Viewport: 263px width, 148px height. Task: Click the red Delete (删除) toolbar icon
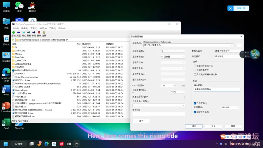[x=39, y=32]
